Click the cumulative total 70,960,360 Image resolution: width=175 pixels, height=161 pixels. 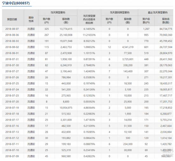[166, 35]
